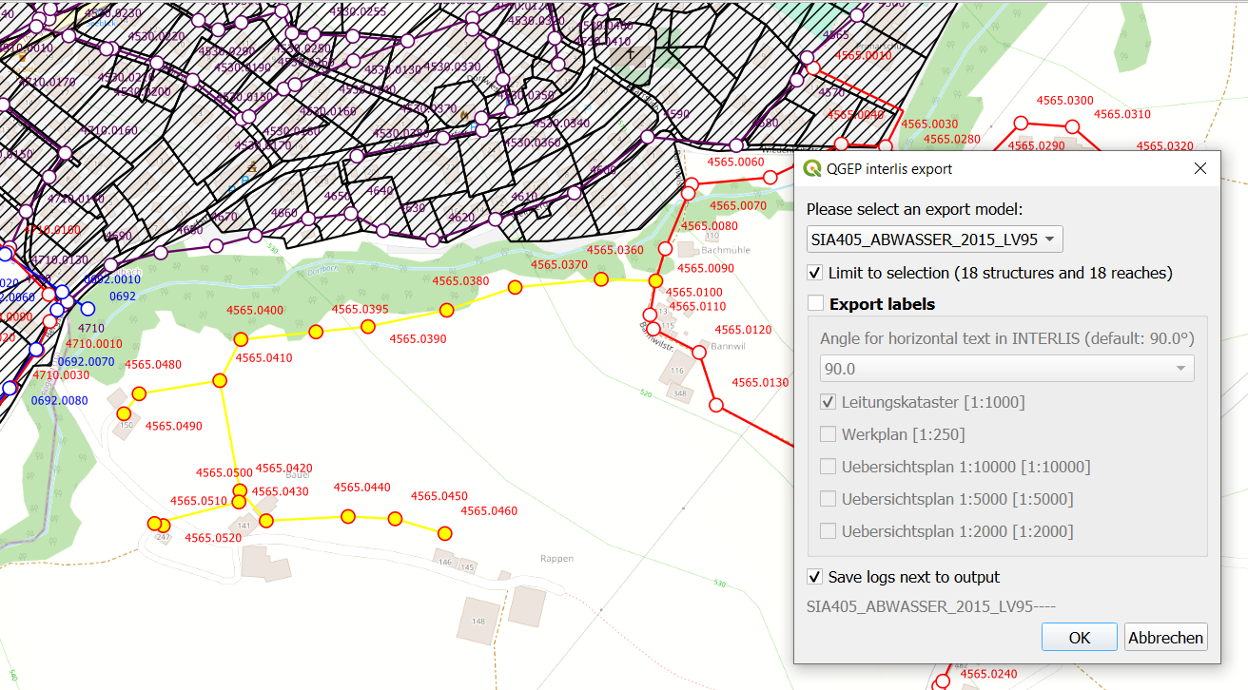Click map label 4565.0520
The image size is (1248, 690).
click(213, 538)
